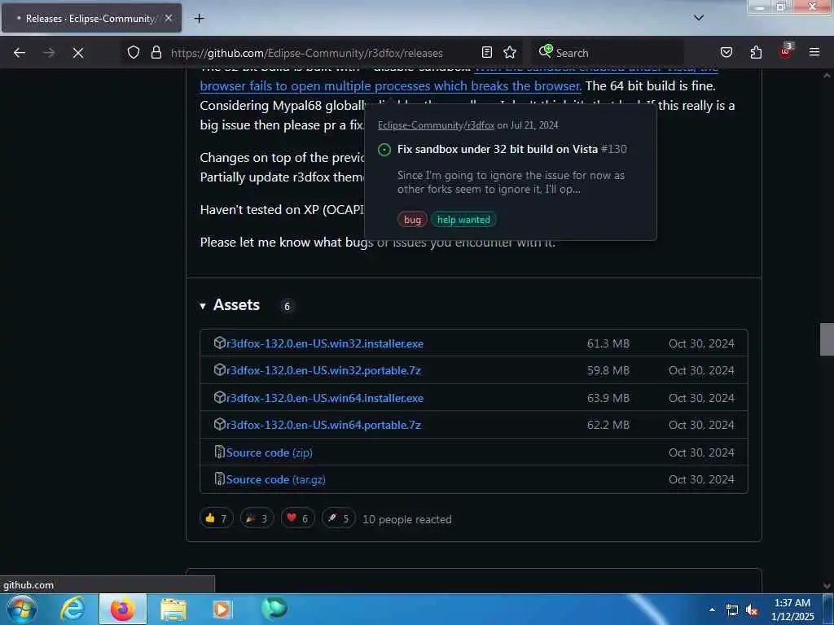
Task: Click the 61.3 MB file size
Action: tap(608, 344)
